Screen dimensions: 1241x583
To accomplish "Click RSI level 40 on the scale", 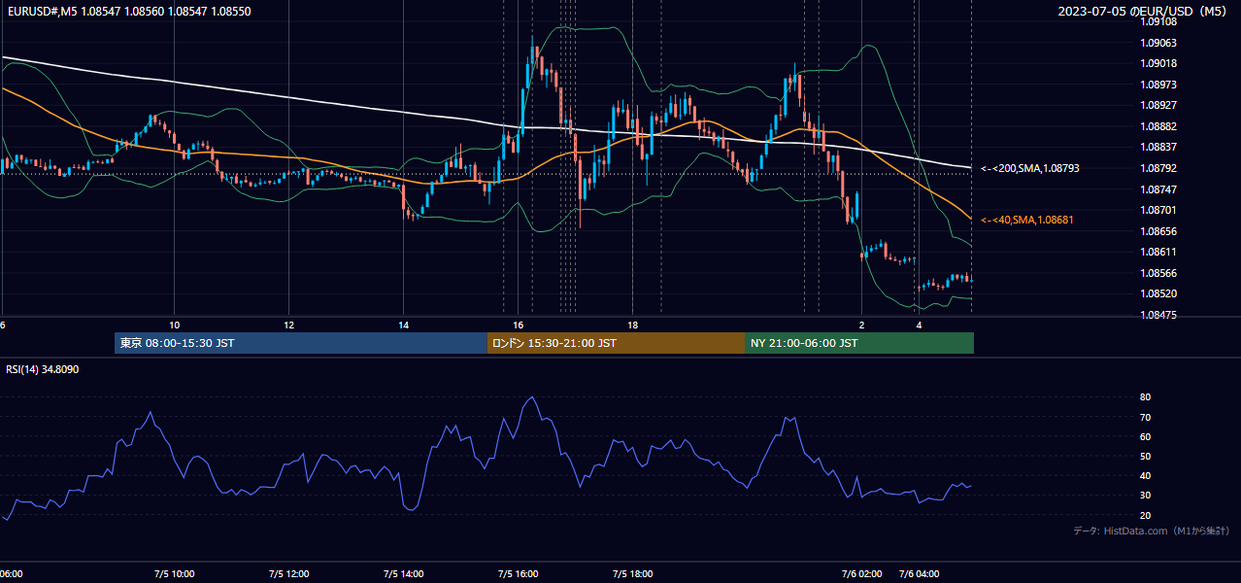I will (1145, 475).
